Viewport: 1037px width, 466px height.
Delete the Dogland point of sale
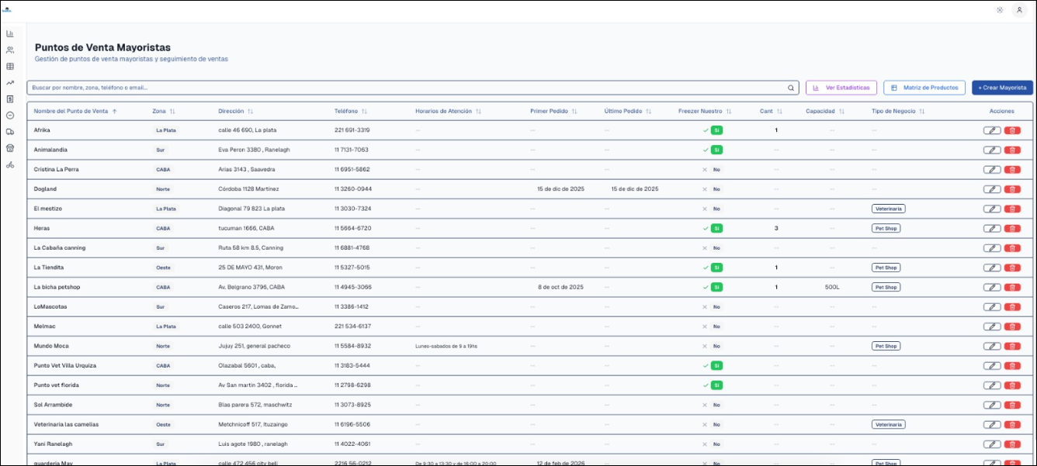click(1012, 189)
